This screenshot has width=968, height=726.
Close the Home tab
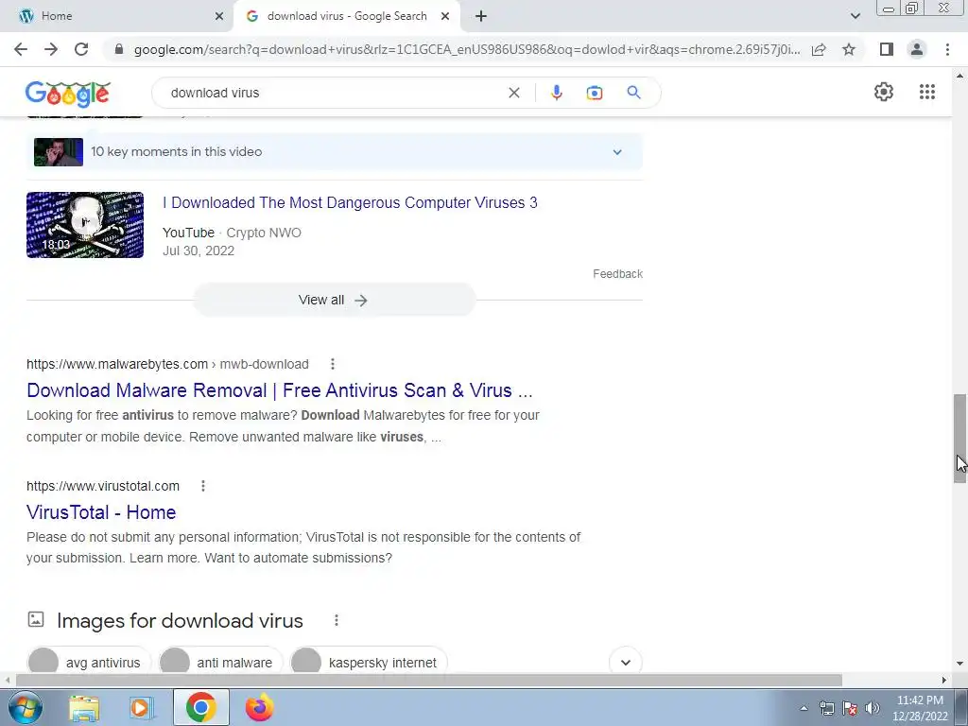click(x=219, y=16)
